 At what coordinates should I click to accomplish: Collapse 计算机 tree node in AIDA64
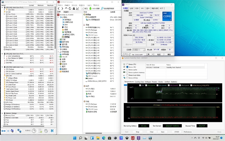tap(58, 17)
